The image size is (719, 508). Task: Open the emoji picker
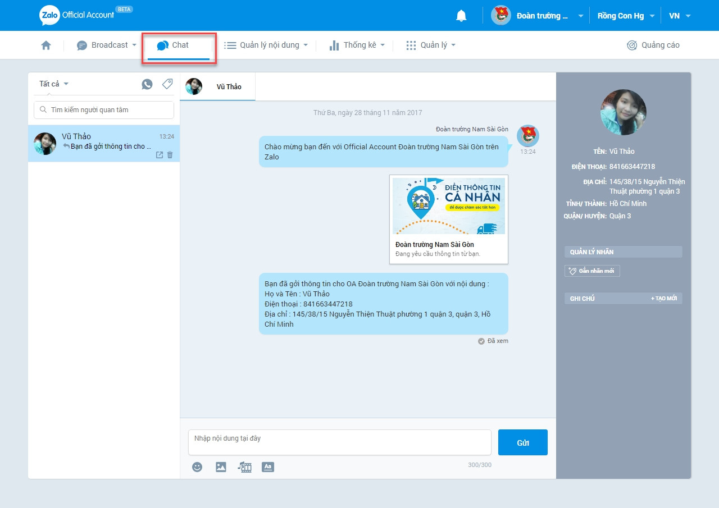pos(197,466)
